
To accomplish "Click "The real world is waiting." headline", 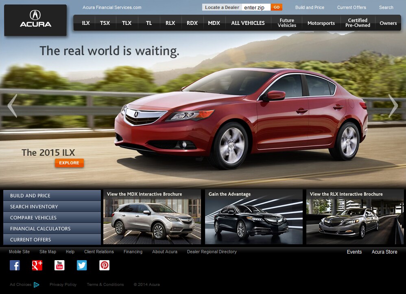I will click(x=109, y=51).
